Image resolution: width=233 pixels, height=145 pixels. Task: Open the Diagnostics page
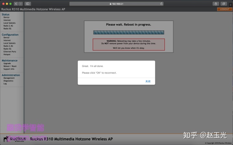(x=8, y=81)
